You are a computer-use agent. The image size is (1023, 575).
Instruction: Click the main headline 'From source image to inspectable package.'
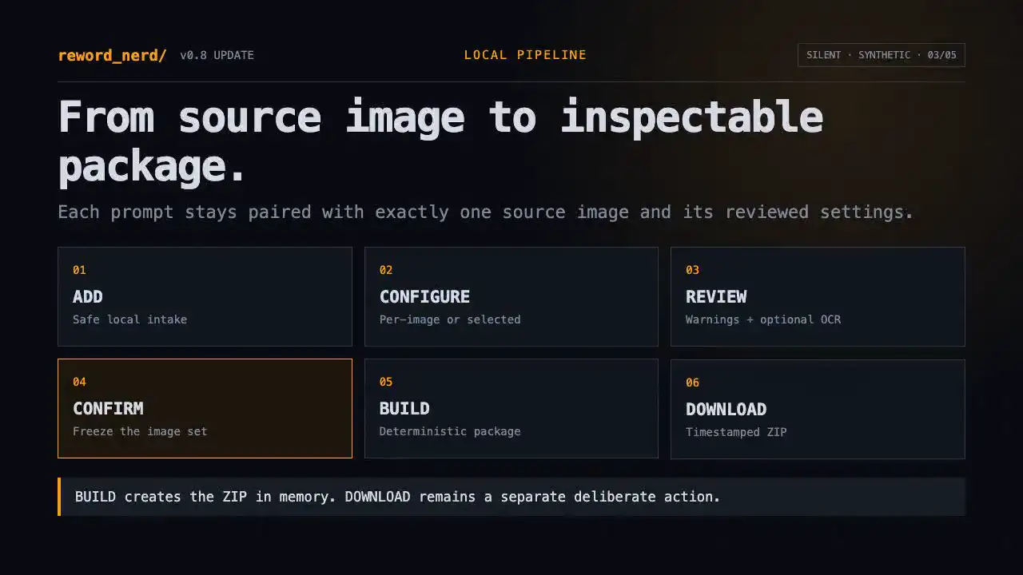click(x=440, y=141)
